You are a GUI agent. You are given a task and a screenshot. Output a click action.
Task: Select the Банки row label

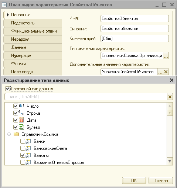pyautogui.click(x=40, y=141)
